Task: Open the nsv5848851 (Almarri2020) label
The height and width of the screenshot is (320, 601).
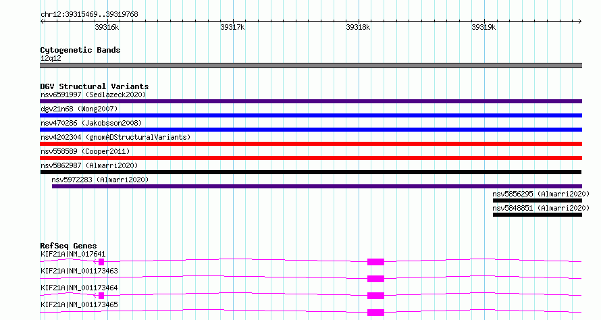Action: 541,208
